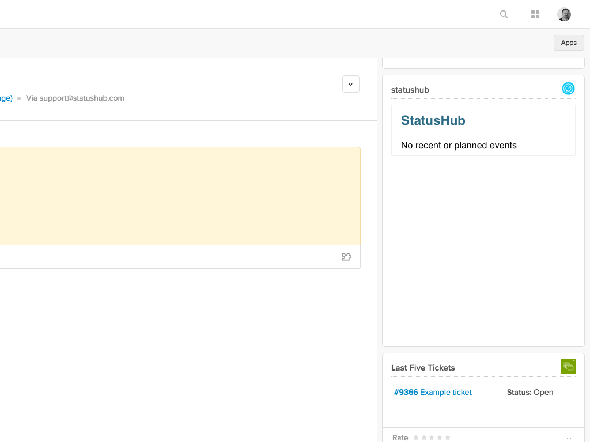This screenshot has width=590, height=442.
Task: Click the user profile avatar
Action: click(x=564, y=14)
